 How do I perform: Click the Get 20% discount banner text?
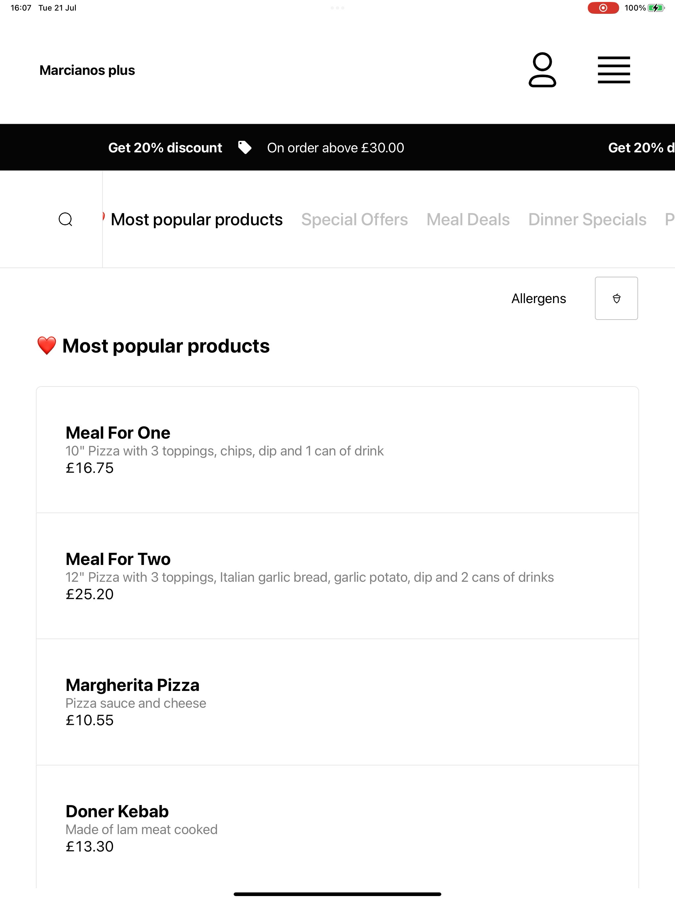point(165,147)
